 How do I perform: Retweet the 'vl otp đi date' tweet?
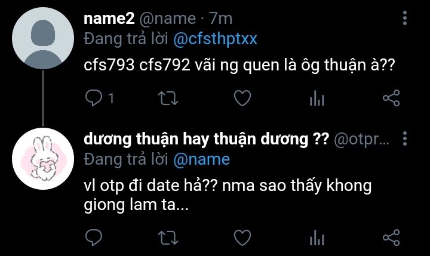click(168, 238)
